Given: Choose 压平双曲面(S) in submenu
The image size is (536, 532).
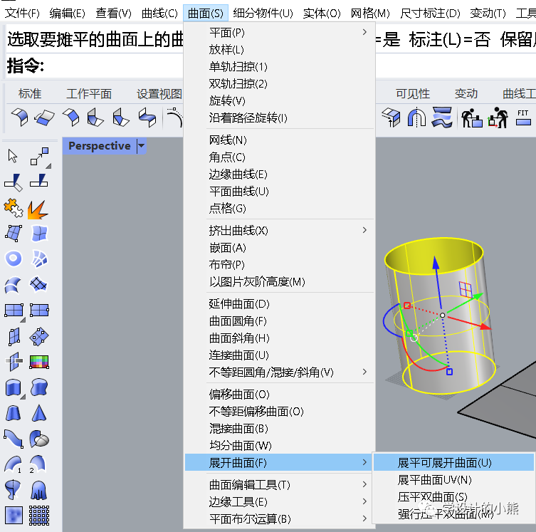Looking at the screenshot, I should pyautogui.click(x=453, y=497).
